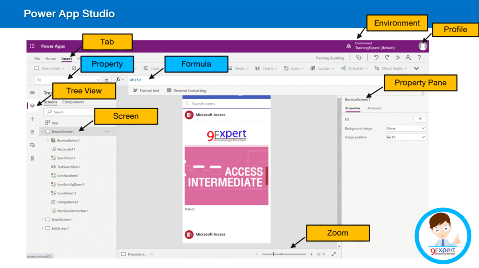Open Help question mark icon
This screenshot has width=479, height=268.
[419, 57]
